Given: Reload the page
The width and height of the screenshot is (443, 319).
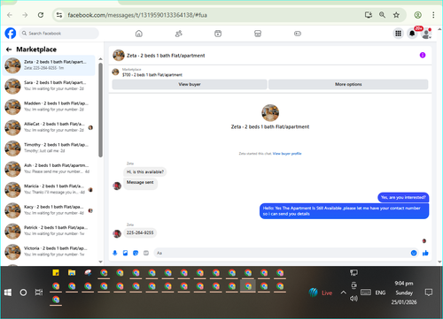Looking at the screenshot, I should [41, 15].
